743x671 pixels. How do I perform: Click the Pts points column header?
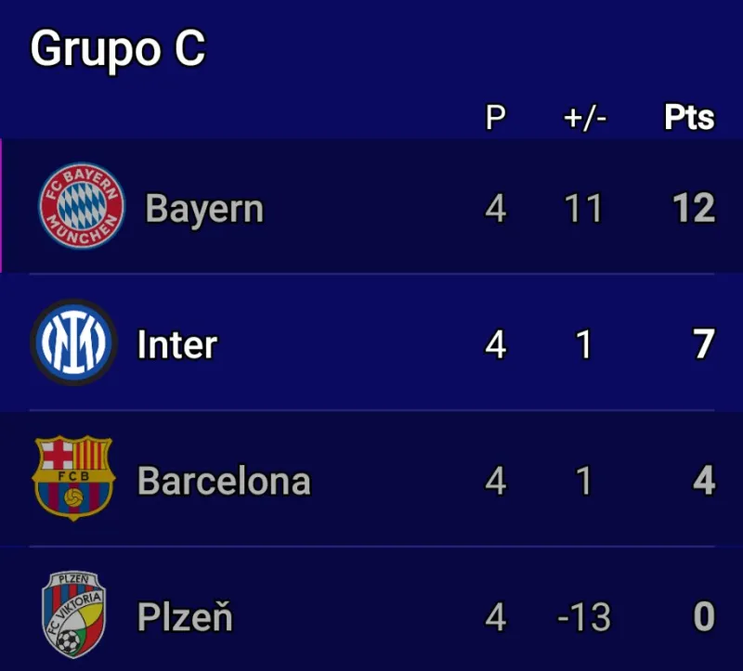coord(689,118)
